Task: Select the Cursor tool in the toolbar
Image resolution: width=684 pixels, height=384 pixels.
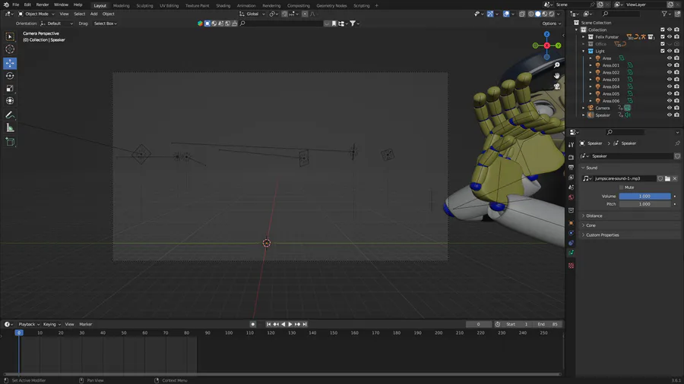Action: pyautogui.click(x=10, y=49)
